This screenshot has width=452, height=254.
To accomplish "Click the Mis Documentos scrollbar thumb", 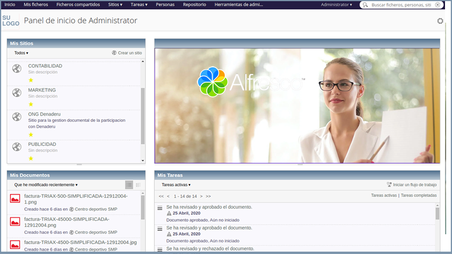I will click(x=143, y=208).
